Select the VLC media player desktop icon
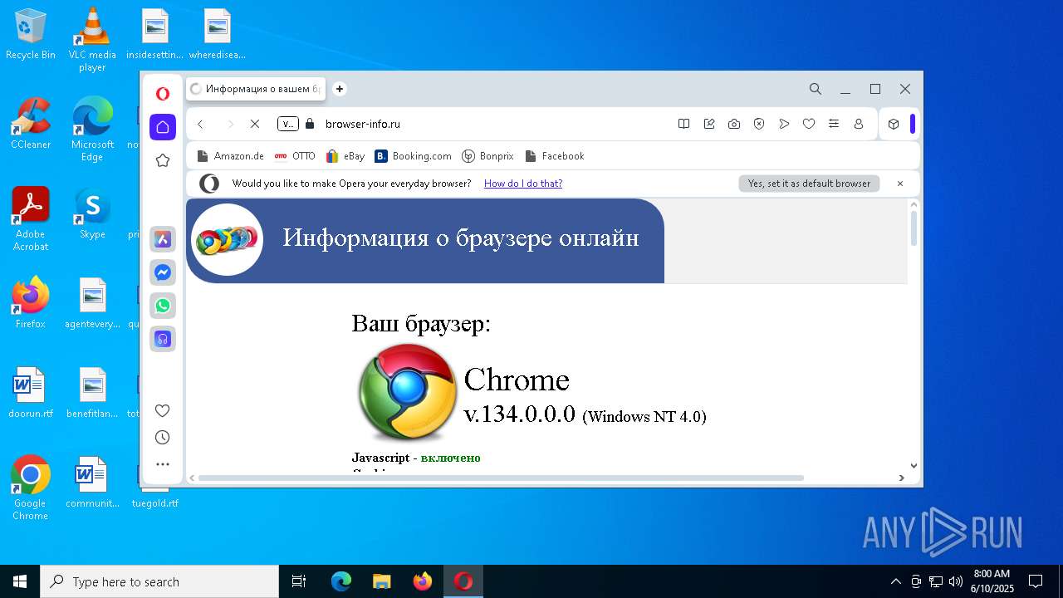This screenshot has height=598, width=1063. (x=92, y=40)
